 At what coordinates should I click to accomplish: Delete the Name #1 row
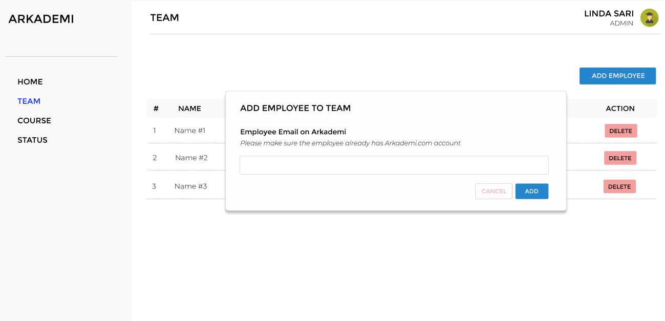coord(620,131)
